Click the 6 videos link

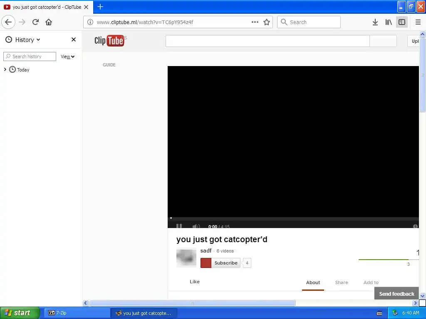[225, 251]
